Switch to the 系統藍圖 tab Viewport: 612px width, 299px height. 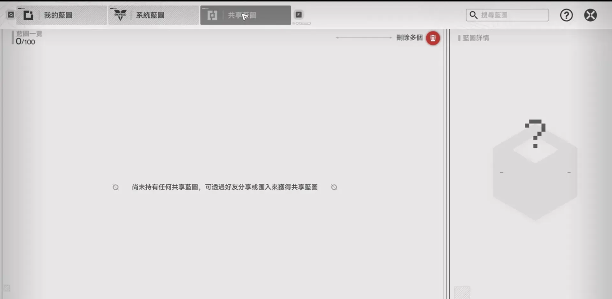[x=153, y=15]
